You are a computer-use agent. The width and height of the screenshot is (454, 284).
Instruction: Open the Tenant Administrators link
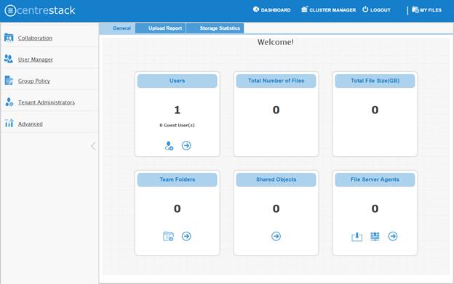pos(47,102)
